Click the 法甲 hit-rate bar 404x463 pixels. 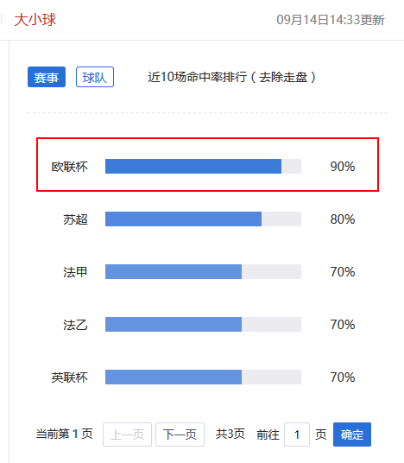pyautogui.click(x=203, y=271)
